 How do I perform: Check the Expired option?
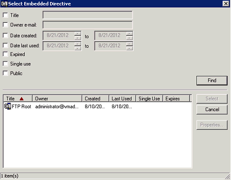5,54
